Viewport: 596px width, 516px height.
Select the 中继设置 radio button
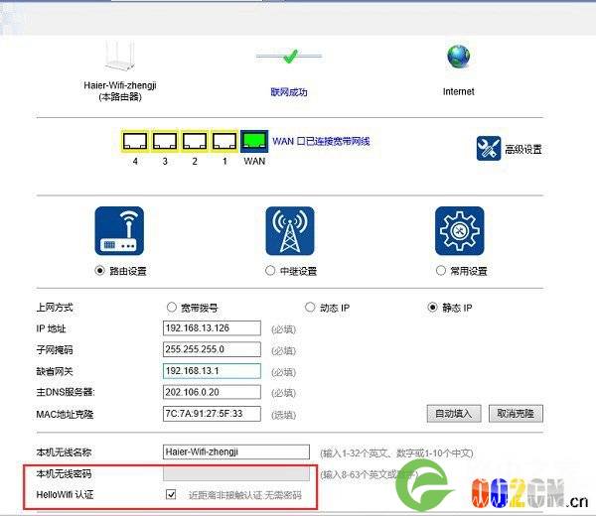tap(270, 271)
